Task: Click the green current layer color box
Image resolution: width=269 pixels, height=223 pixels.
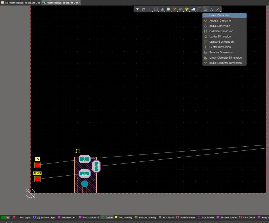Action: tap(3, 217)
